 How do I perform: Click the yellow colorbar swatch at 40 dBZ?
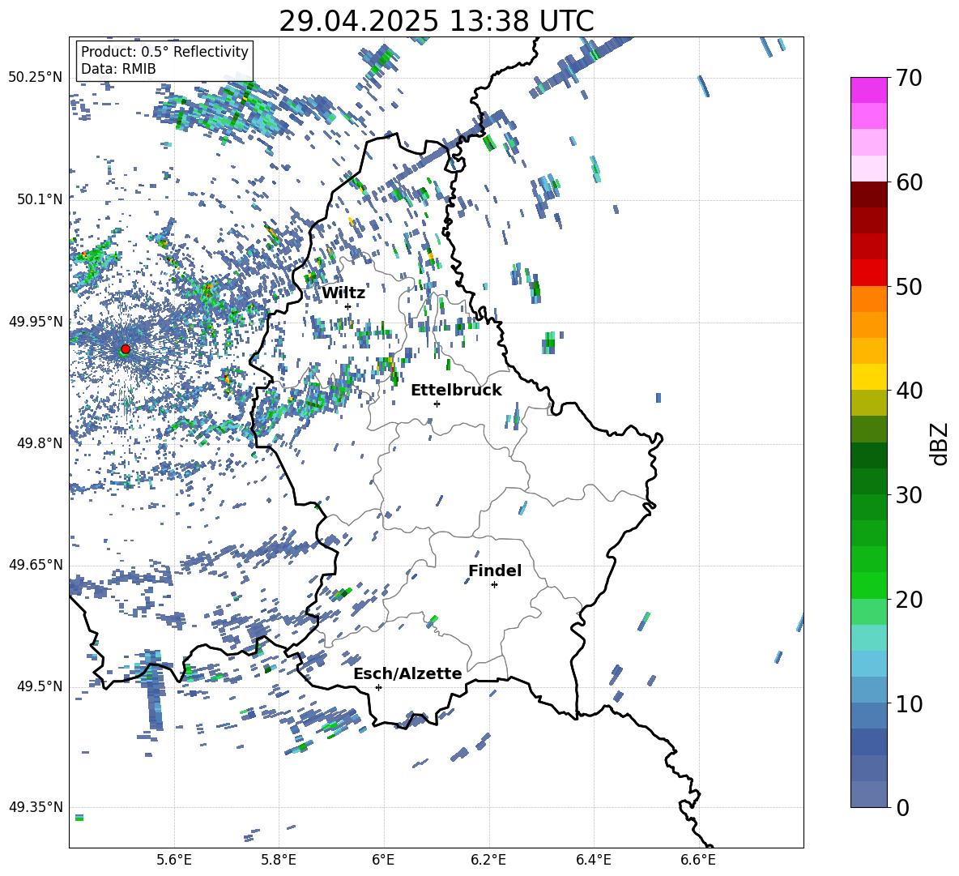869,378
